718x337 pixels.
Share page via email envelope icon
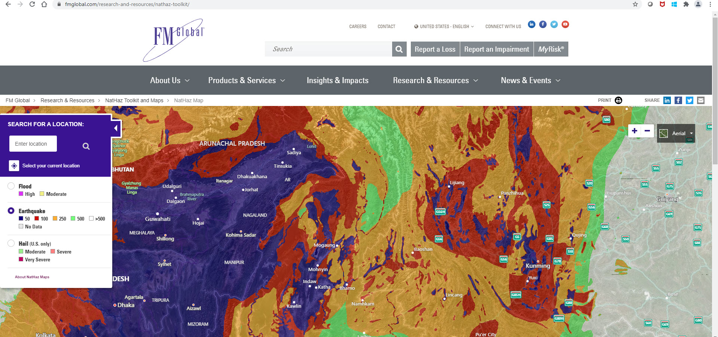click(x=701, y=100)
